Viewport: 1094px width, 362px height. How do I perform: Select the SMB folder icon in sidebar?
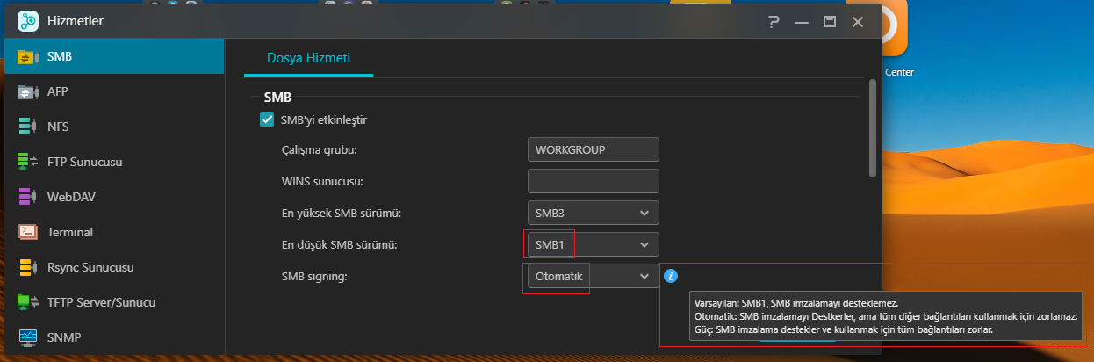pos(27,57)
